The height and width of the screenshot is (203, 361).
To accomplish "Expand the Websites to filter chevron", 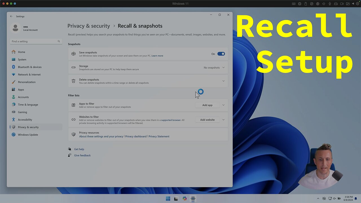I will (x=223, y=120).
